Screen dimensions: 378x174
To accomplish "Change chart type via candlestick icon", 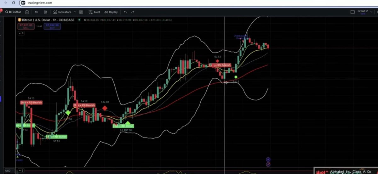I will (x=46, y=12).
